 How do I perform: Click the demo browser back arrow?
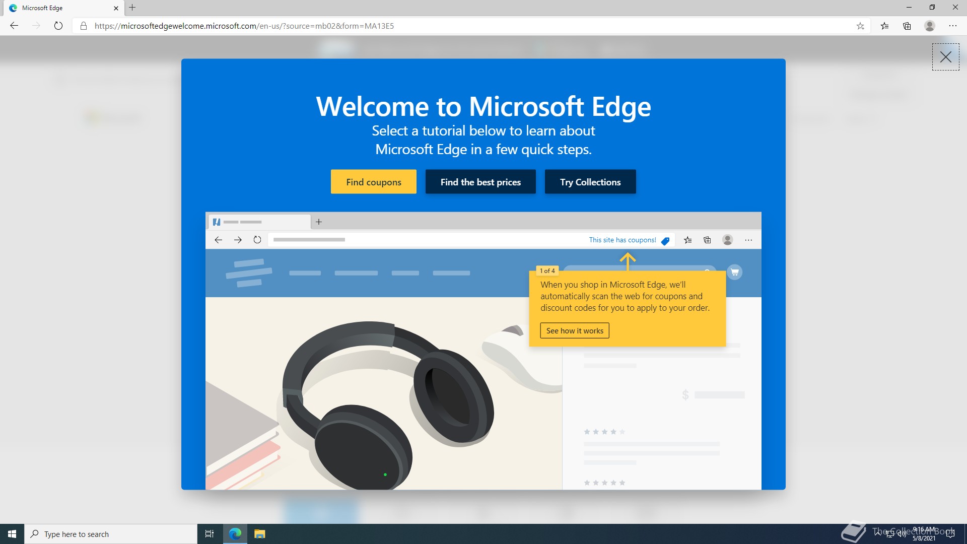click(x=218, y=240)
